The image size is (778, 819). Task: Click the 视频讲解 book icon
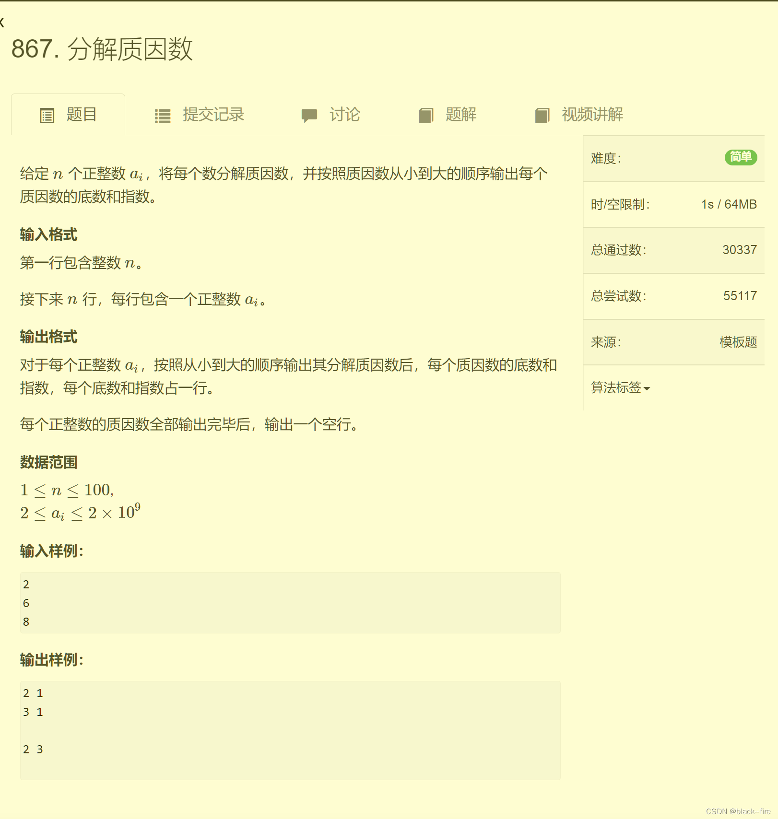pos(542,115)
